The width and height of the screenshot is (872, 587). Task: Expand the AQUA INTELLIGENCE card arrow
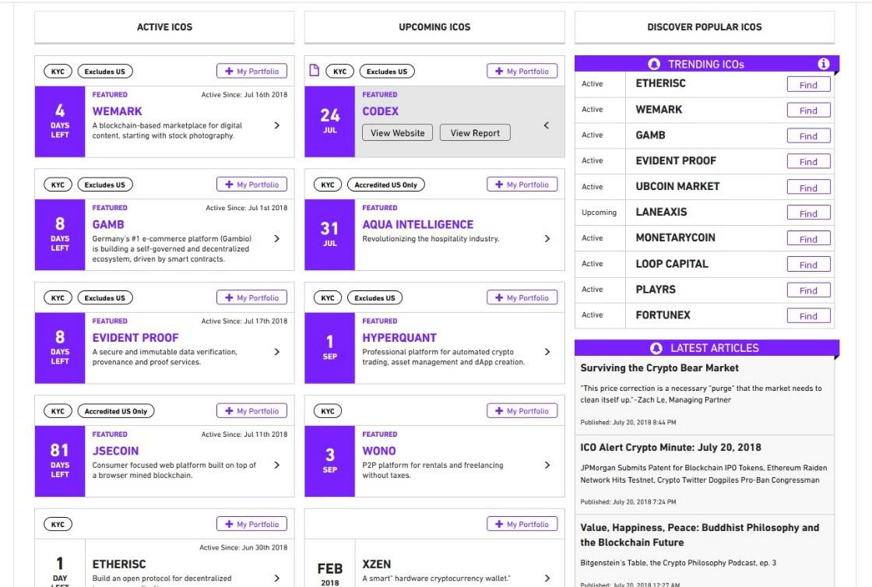pos(547,238)
